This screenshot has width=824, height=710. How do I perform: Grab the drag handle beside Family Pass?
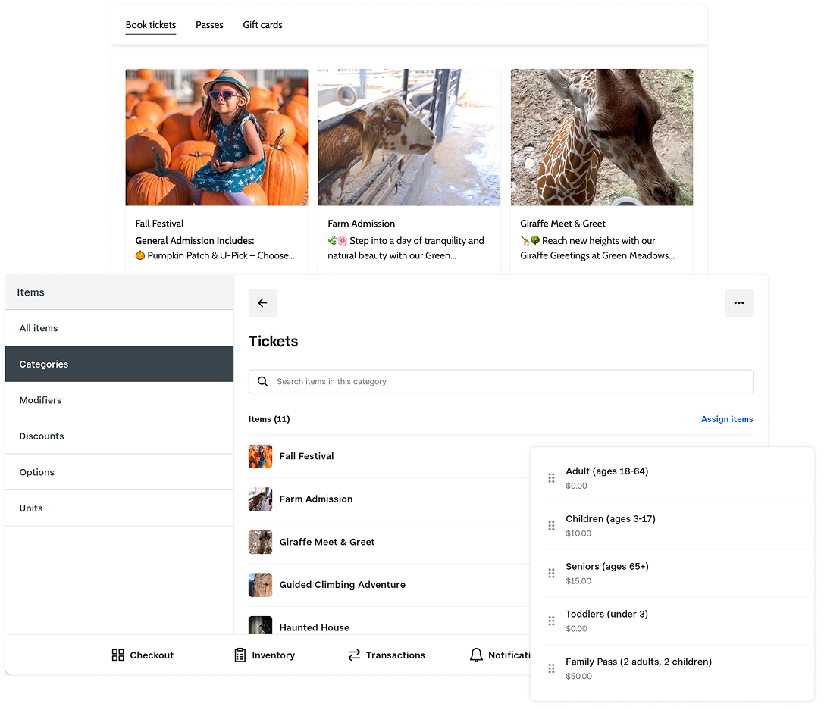[x=551, y=668]
